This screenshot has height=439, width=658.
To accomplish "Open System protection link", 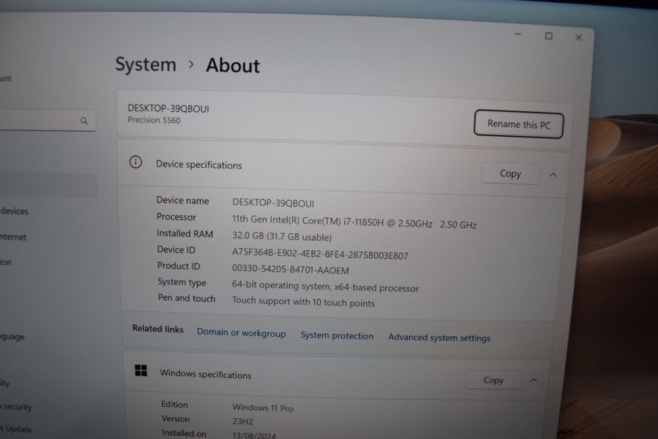I will tap(337, 335).
